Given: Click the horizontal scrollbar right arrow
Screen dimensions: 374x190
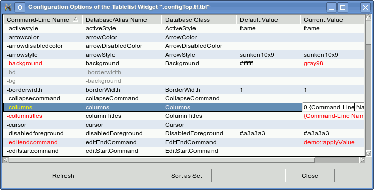Looking at the screenshot, I should tap(362, 160).
